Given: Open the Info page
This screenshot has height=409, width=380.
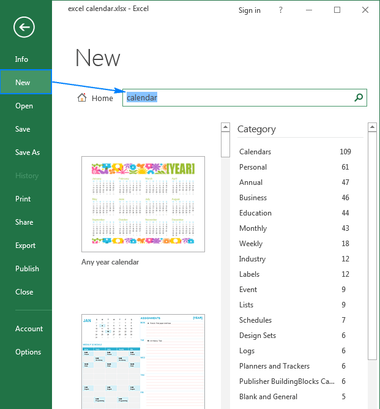Looking at the screenshot, I should 22,59.
